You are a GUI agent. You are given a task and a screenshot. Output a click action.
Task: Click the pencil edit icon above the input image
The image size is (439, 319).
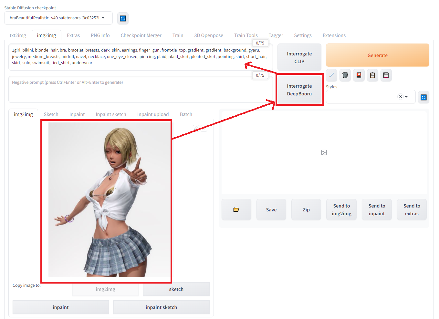196,128
